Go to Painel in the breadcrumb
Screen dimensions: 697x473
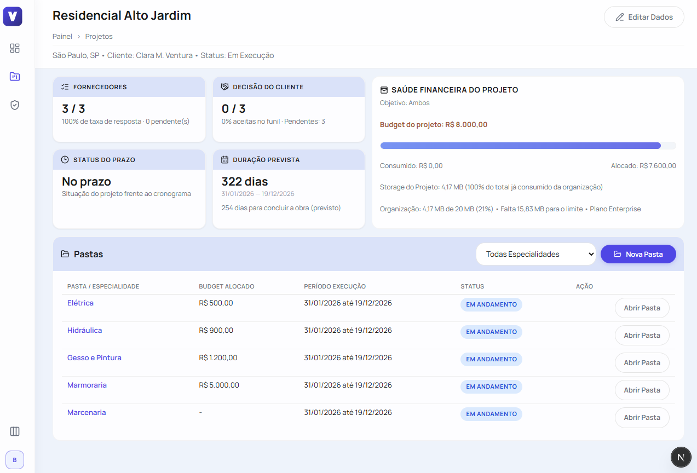click(62, 37)
